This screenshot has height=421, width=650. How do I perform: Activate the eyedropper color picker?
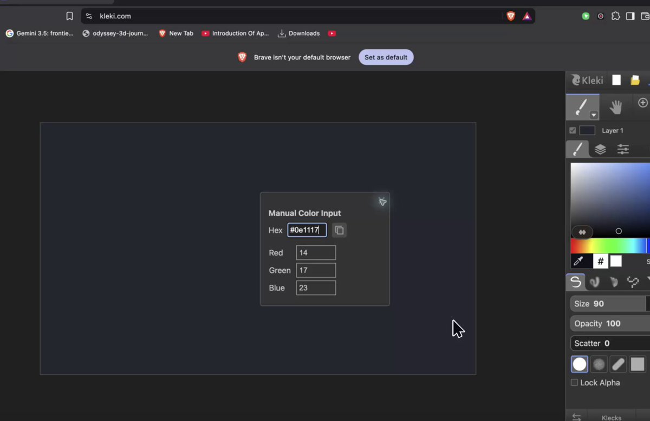click(578, 262)
